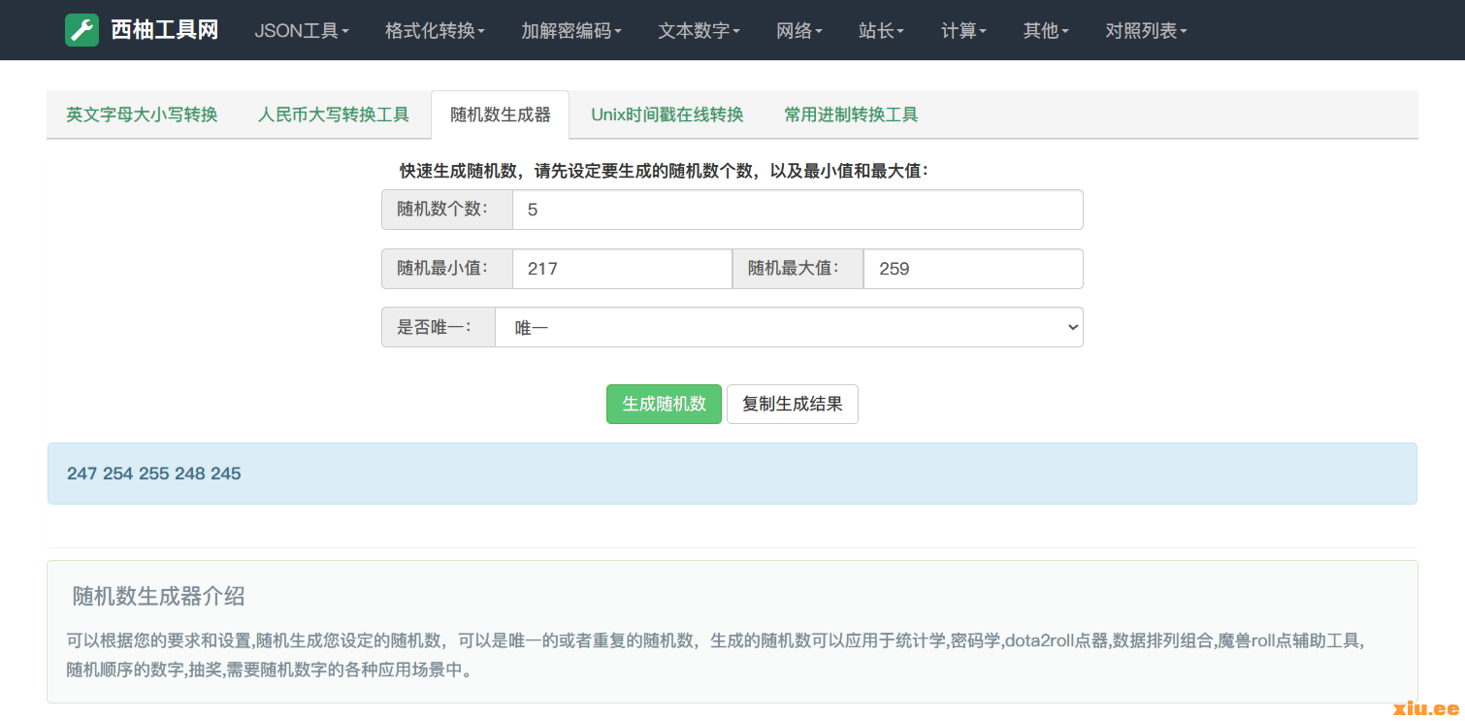Click the 随机最大值 input box
This screenshot has height=721, width=1465.
coord(972,269)
